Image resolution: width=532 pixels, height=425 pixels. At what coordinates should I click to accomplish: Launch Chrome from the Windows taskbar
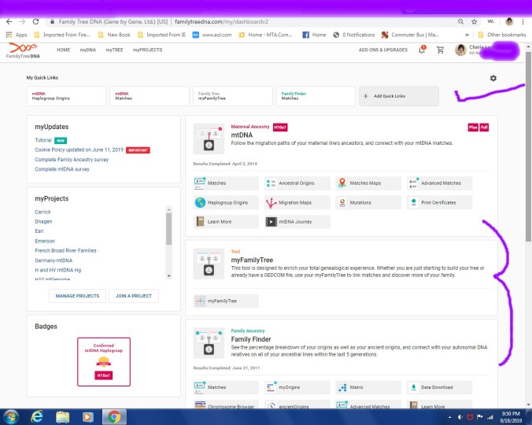(115, 416)
